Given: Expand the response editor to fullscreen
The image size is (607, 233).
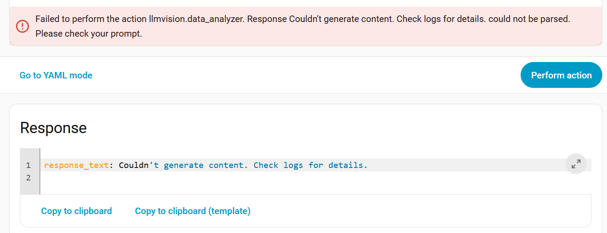Looking at the screenshot, I should pyautogui.click(x=575, y=164).
